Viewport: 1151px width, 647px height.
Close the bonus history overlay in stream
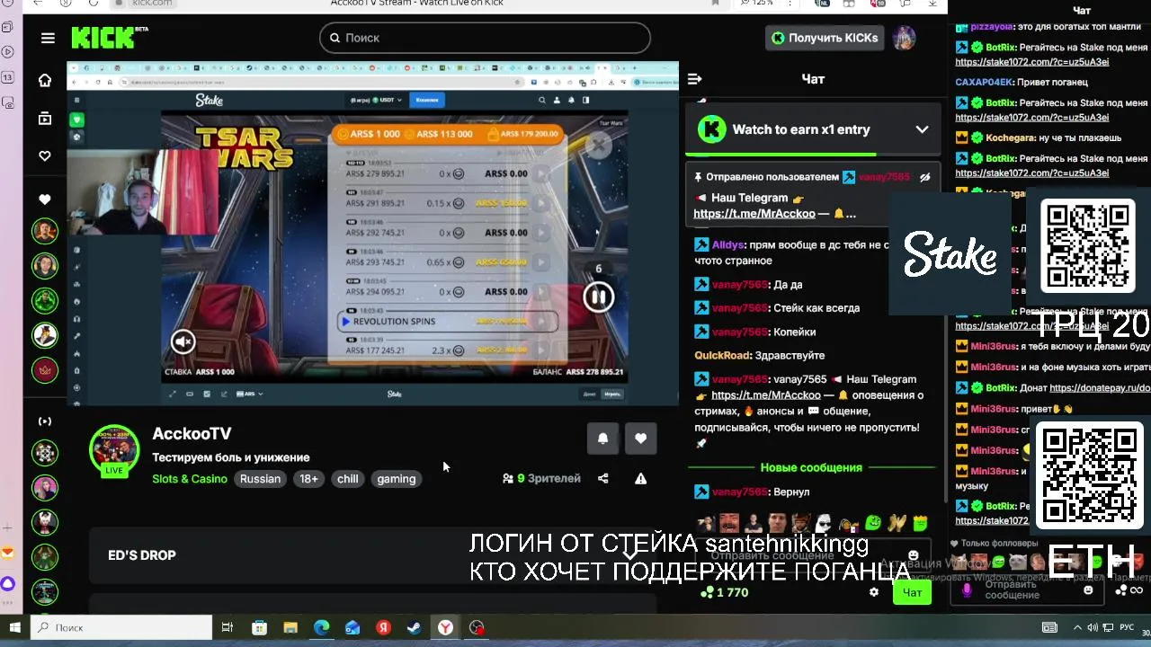[599, 144]
